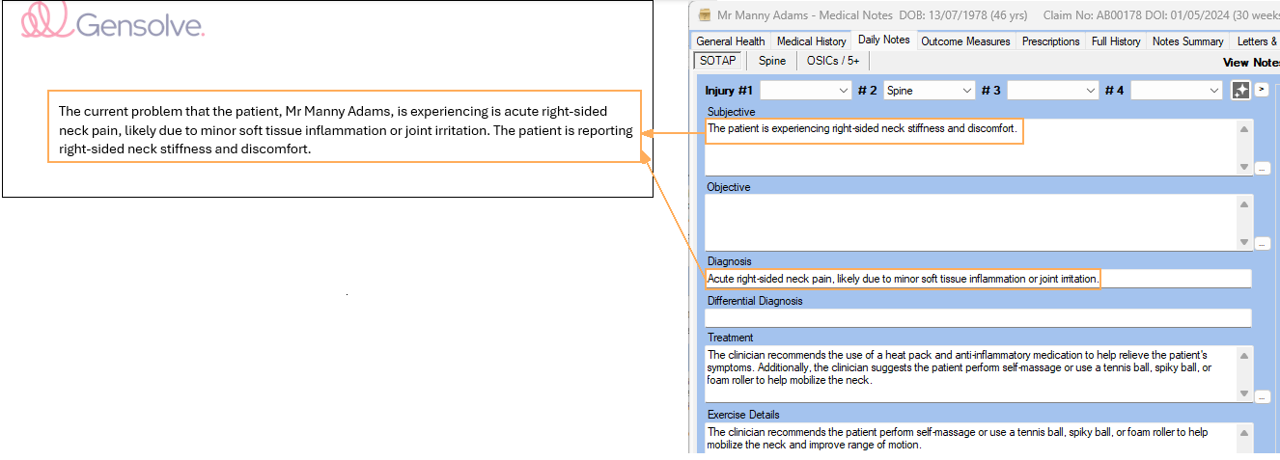The width and height of the screenshot is (1280, 460).
Task: Click the ellipsis button beside the Subjective field
Action: (x=1263, y=168)
